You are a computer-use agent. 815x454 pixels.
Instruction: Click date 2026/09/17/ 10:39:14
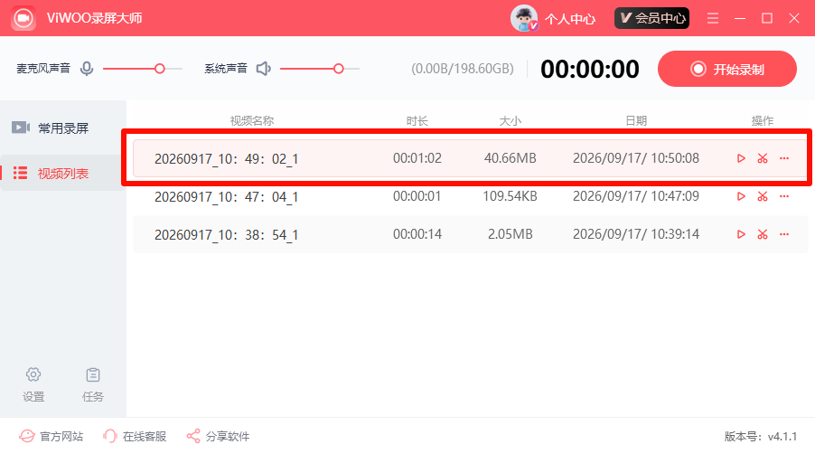[x=636, y=234]
